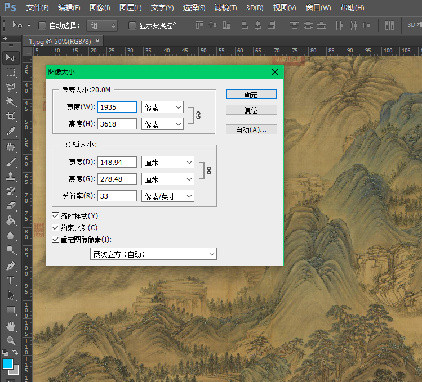The image size is (422, 382).
Task: Click the 复位 button
Action: click(251, 110)
